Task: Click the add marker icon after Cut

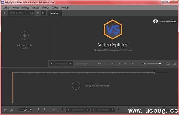Action: point(39,110)
